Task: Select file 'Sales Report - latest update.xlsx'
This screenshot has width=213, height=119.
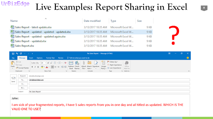Action: (x=33, y=27)
